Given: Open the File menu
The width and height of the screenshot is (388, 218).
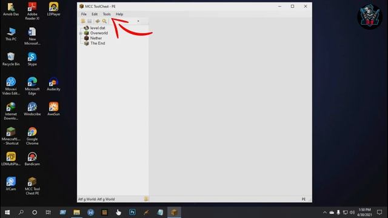Looking at the screenshot, I should coord(84,14).
